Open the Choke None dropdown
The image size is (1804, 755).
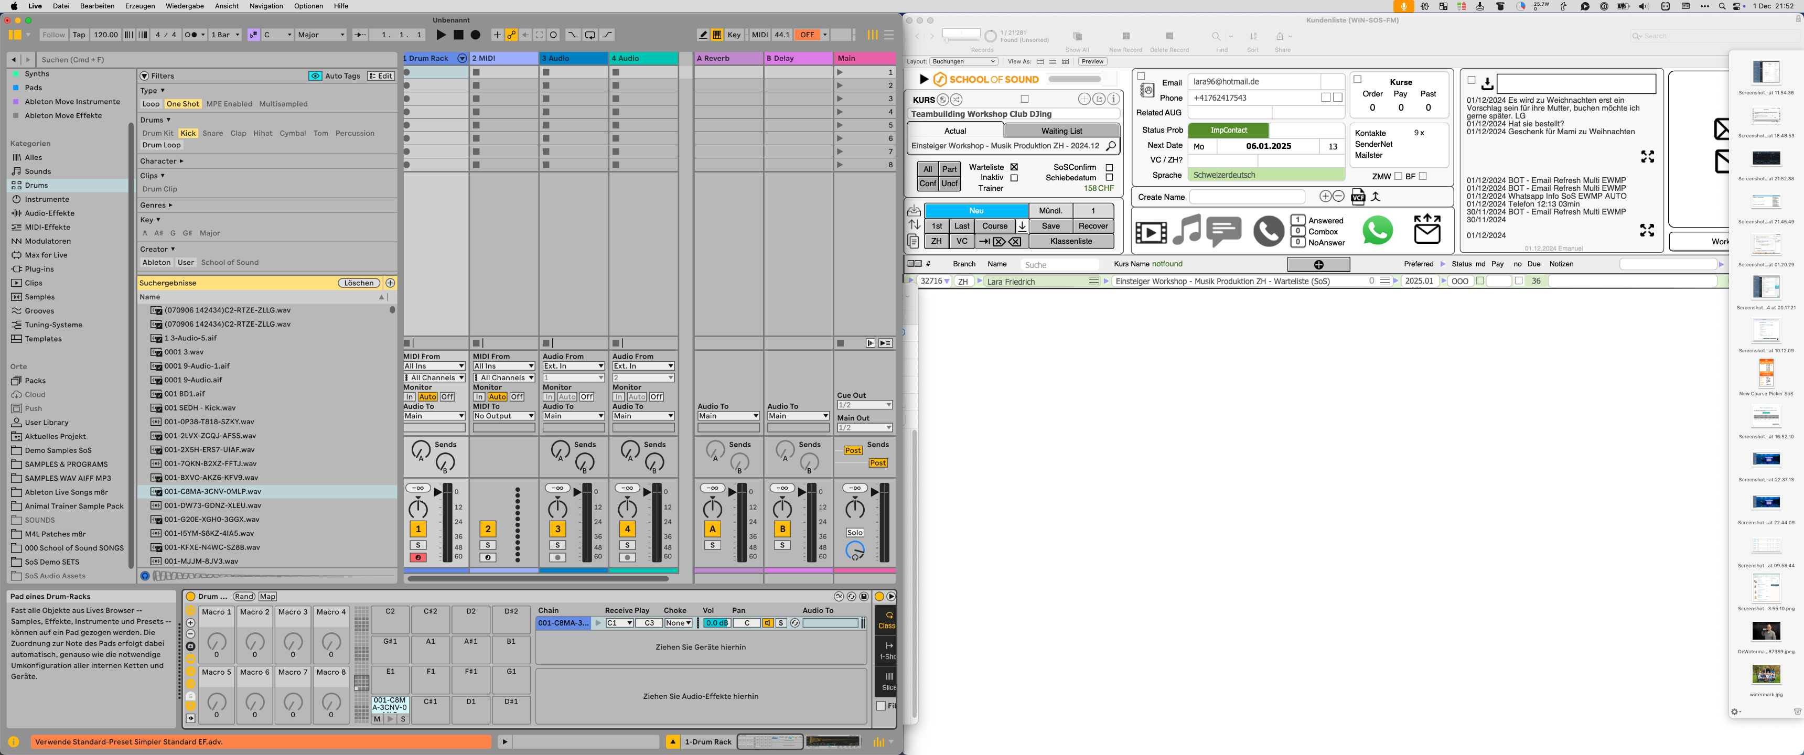679,623
